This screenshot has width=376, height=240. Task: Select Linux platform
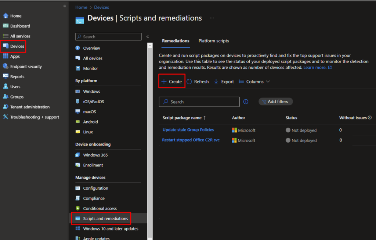point(88,132)
